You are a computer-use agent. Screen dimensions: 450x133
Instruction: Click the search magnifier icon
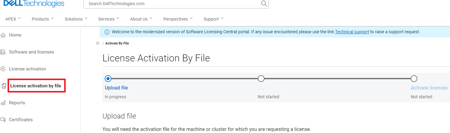pyautogui.click(x=264, y=4)
